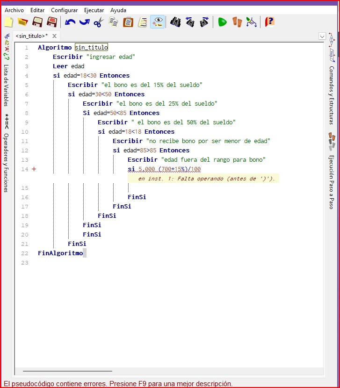Close the sin_titulo tab

54,36
